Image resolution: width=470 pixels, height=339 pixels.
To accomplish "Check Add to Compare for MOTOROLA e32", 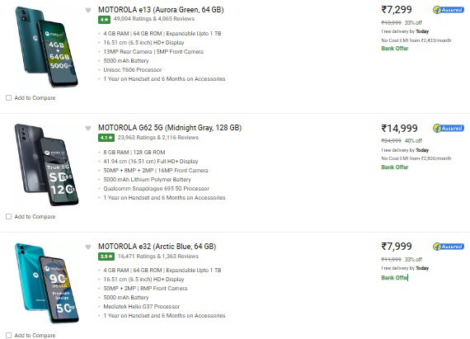I will [9, 335].
